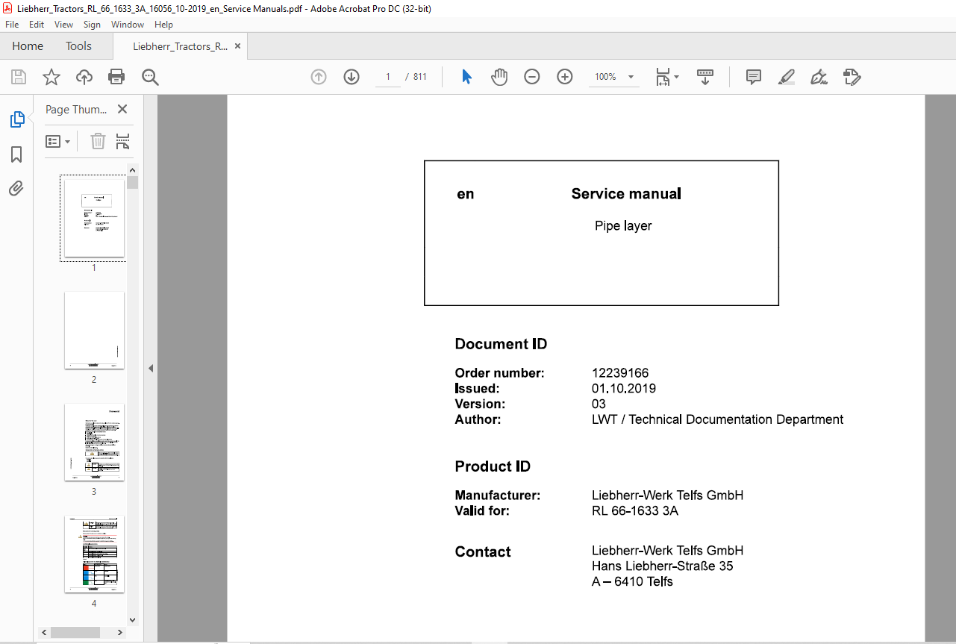Zoom in with the plus icon

[x=565, y=77]
